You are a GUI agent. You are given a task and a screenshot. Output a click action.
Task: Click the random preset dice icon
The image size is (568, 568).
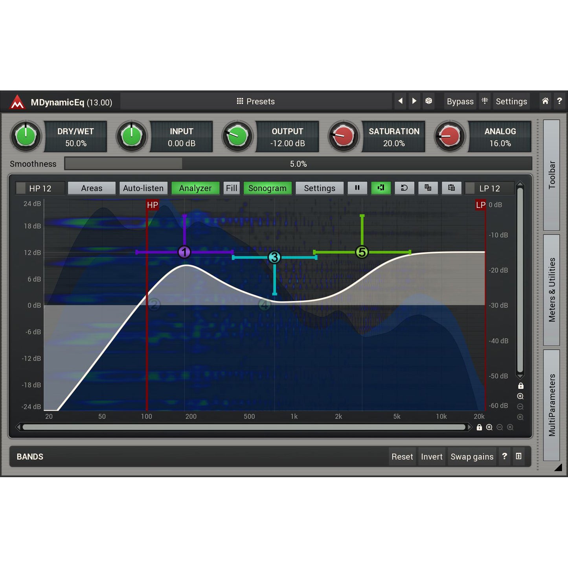click(429, 101)
